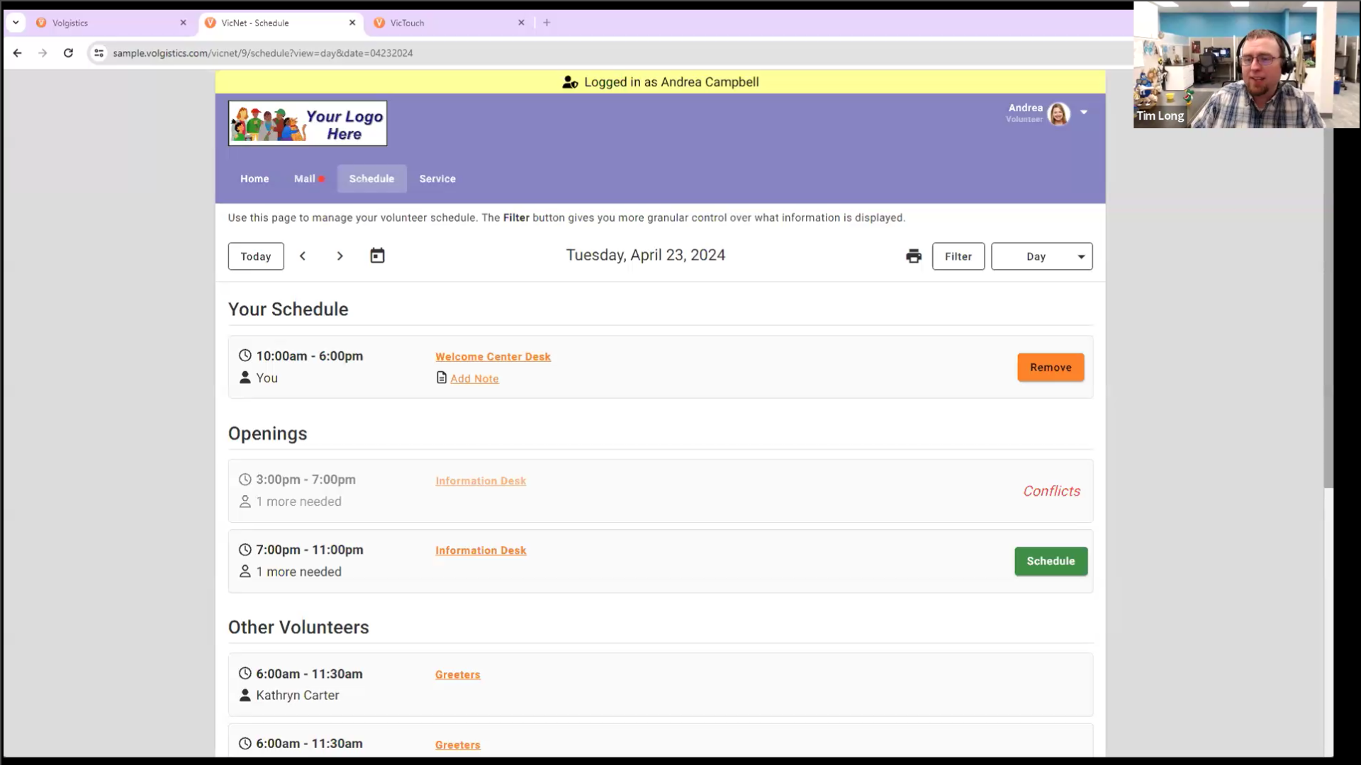
Task: Click the browser back arrow
Action: (18, 53)
